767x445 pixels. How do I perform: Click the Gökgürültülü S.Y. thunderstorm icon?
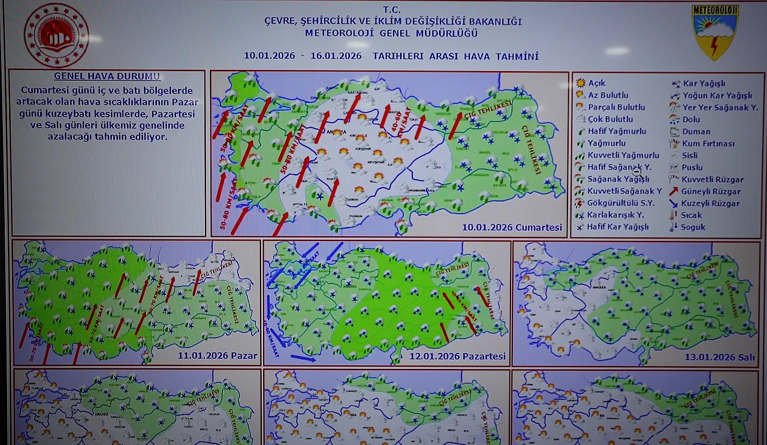[x=579, y=203]
